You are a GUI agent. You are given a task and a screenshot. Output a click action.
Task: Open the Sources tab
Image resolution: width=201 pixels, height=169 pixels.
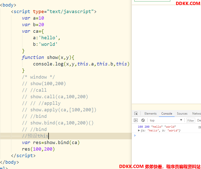(182, 114)
